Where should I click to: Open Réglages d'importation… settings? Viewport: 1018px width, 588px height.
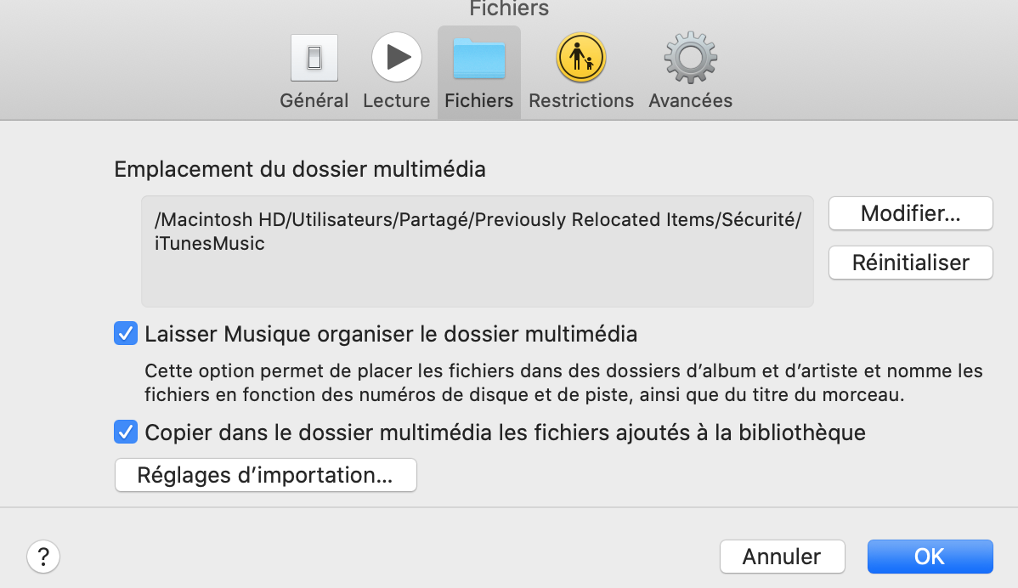(265, 475)
